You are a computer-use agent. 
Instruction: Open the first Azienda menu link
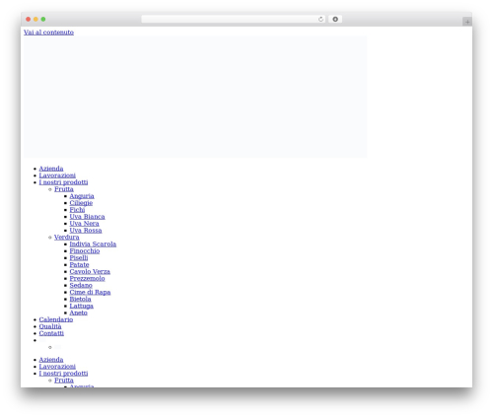(x=51, y=169)
